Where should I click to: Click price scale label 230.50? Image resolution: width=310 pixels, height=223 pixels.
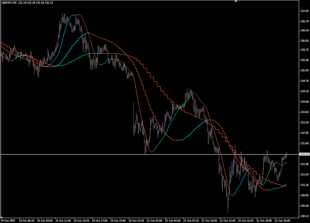click(x=305, y=206)
